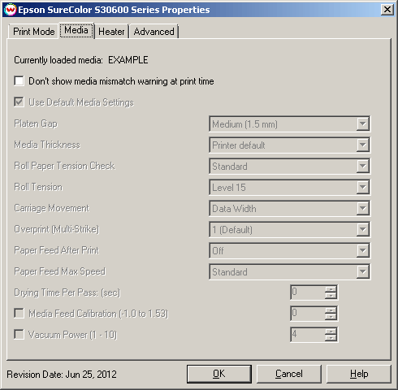
Task: Check the Media Feed Calibration checkbox
Action: pyautogui.click(x=19, y=314)
